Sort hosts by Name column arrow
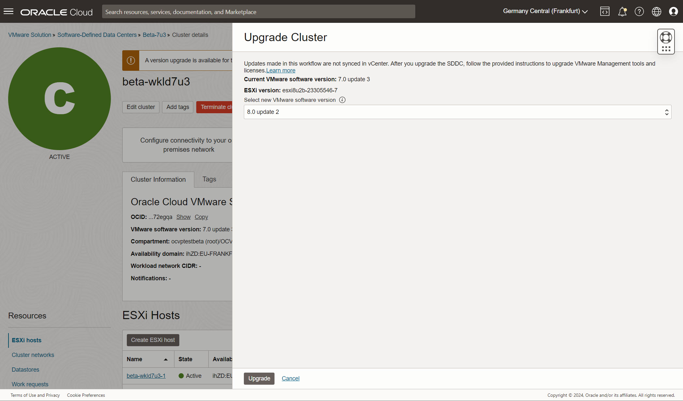The width and height of the screenshot is (683, 401). point(166,359)
